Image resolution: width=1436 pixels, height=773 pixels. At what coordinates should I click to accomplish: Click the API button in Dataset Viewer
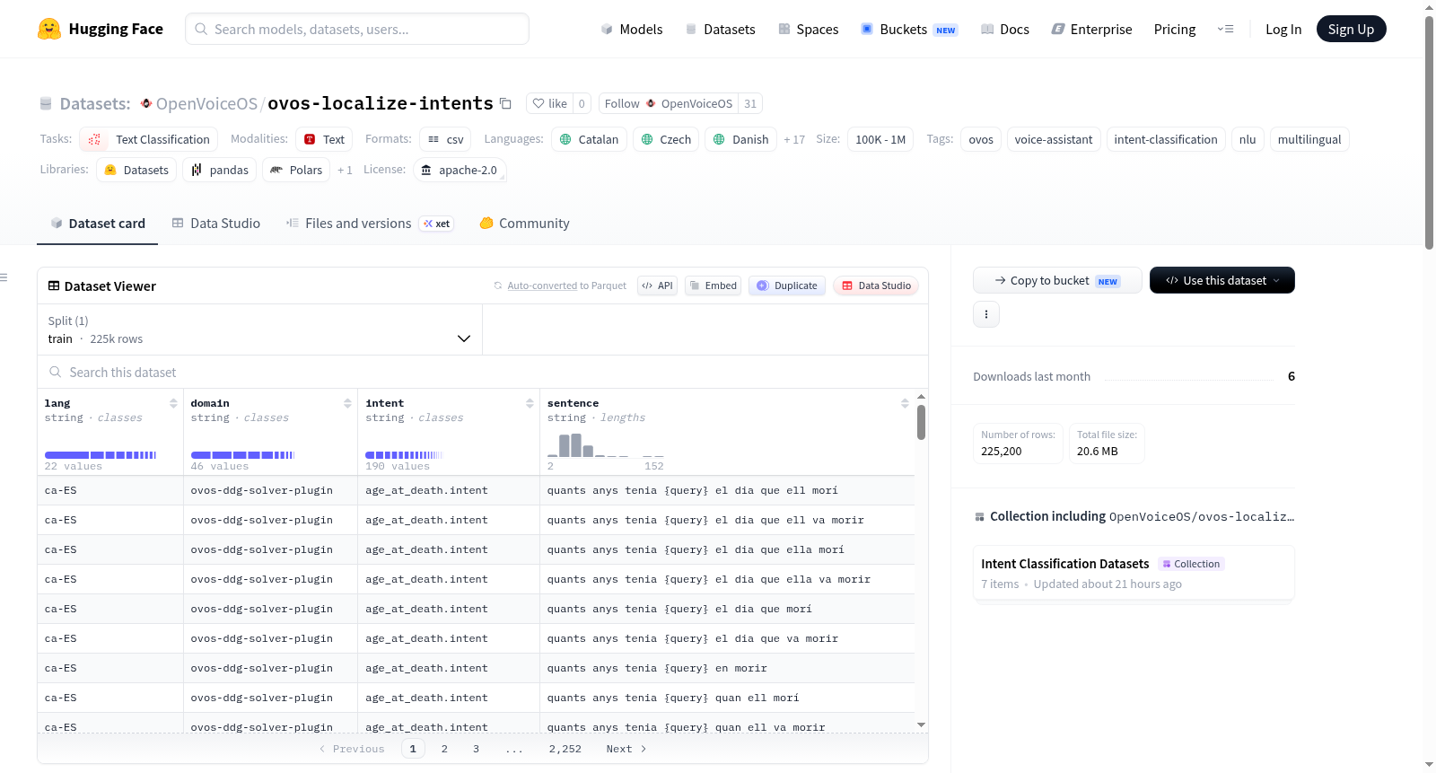click(657, 285)
